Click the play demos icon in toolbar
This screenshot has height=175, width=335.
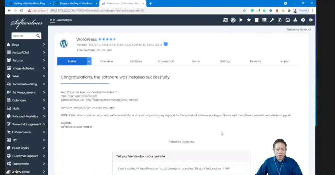241,20
